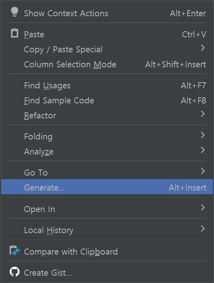Select the highlighted Generate... item

coord(107,187)
